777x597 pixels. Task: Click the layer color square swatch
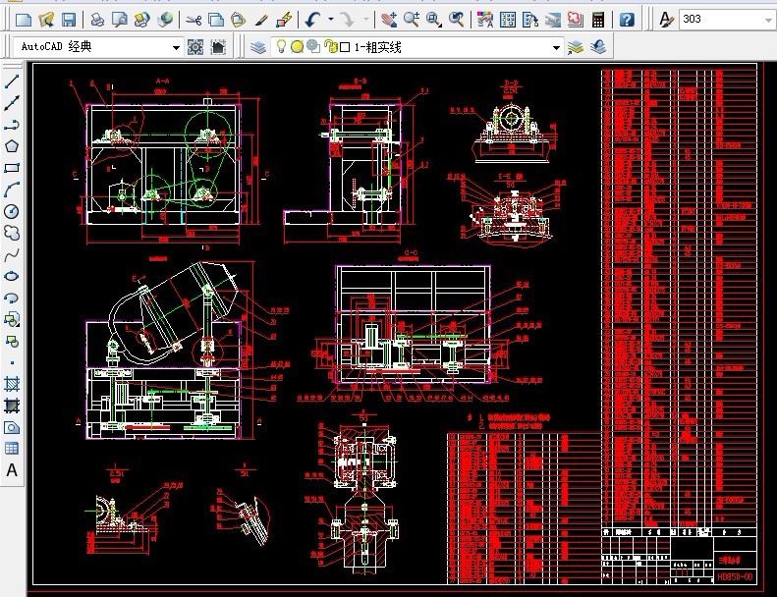[345, 46]
